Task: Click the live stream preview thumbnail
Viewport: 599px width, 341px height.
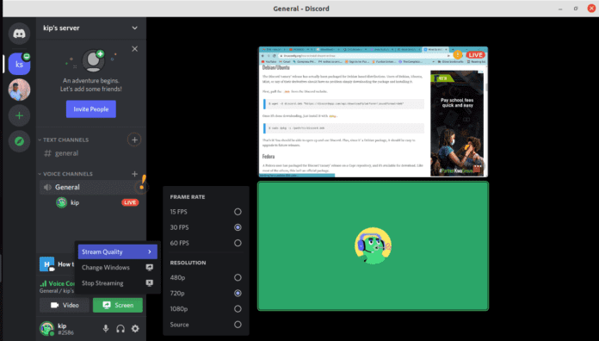Action: 374,112
